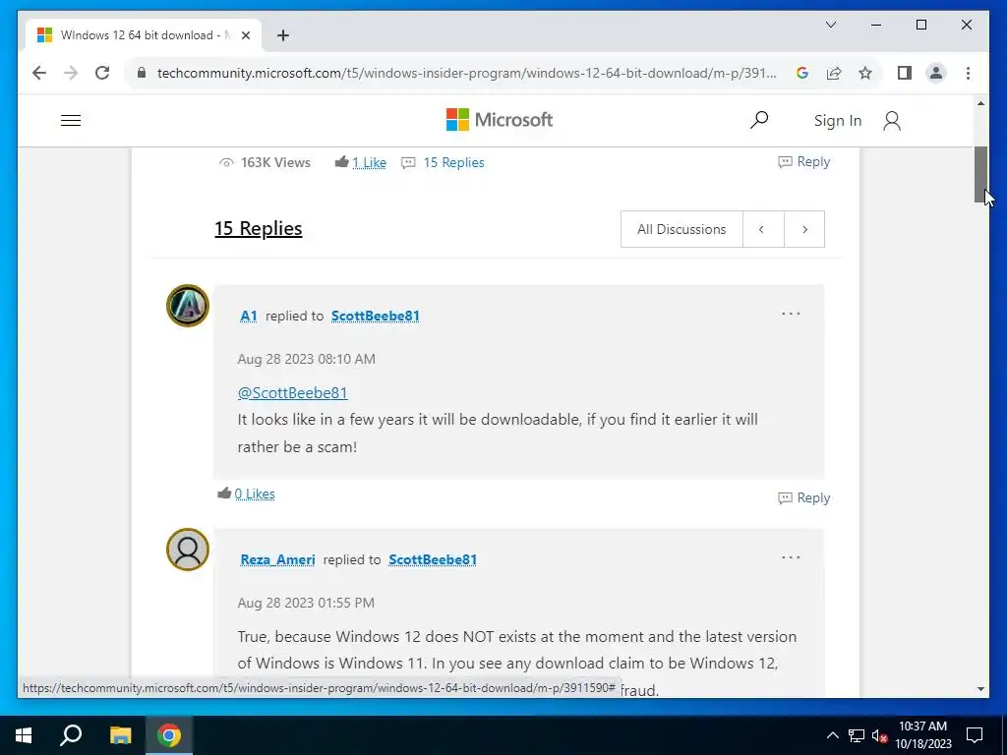The height and width of the screenshot is (755, 1007).
Task: Go to the next discussion arrow
Action: [x=804, y=229]
